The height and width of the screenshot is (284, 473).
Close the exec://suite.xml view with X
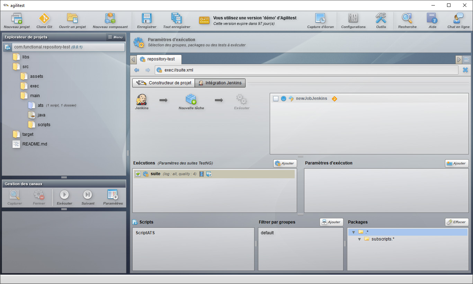pyautogui.click(x=465, y=70)
